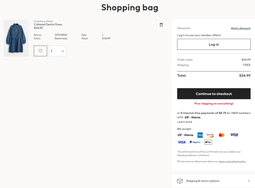The width and height of the screenshot is (255, 188).
Task: Click the Apply discount link
Action: 241,28
